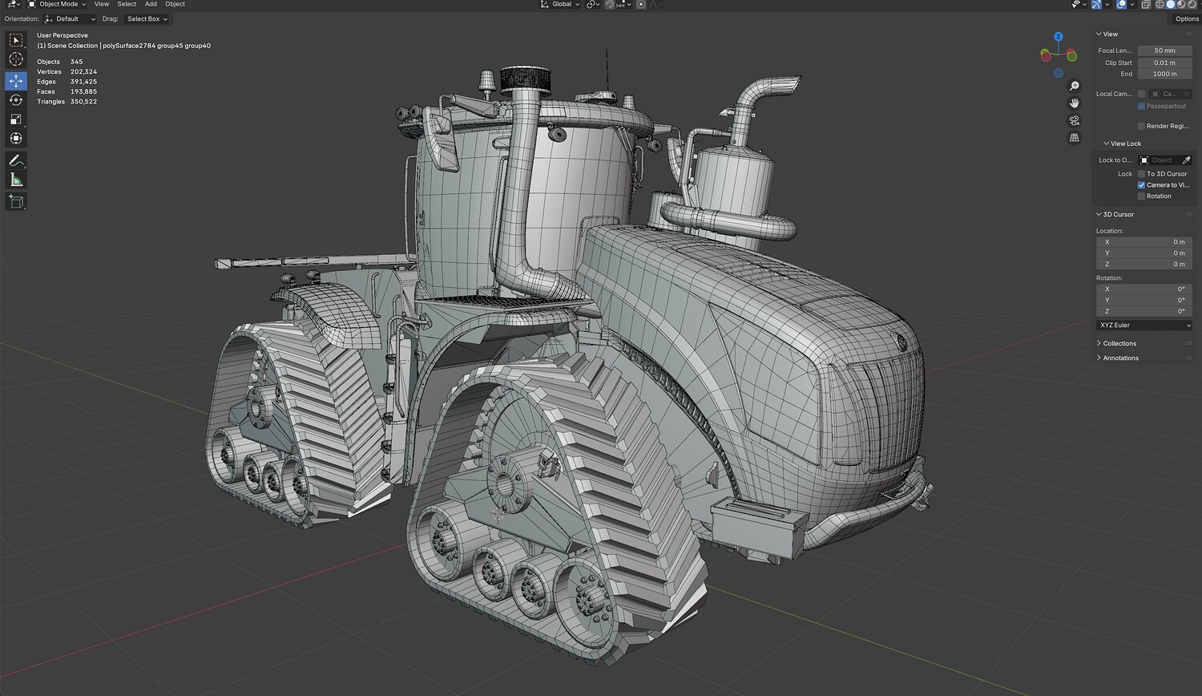The height and width of the screenshot is (696, 1202).
Task: Click the blue Z axis on navigation gizmo
Action: point(1059,37)
